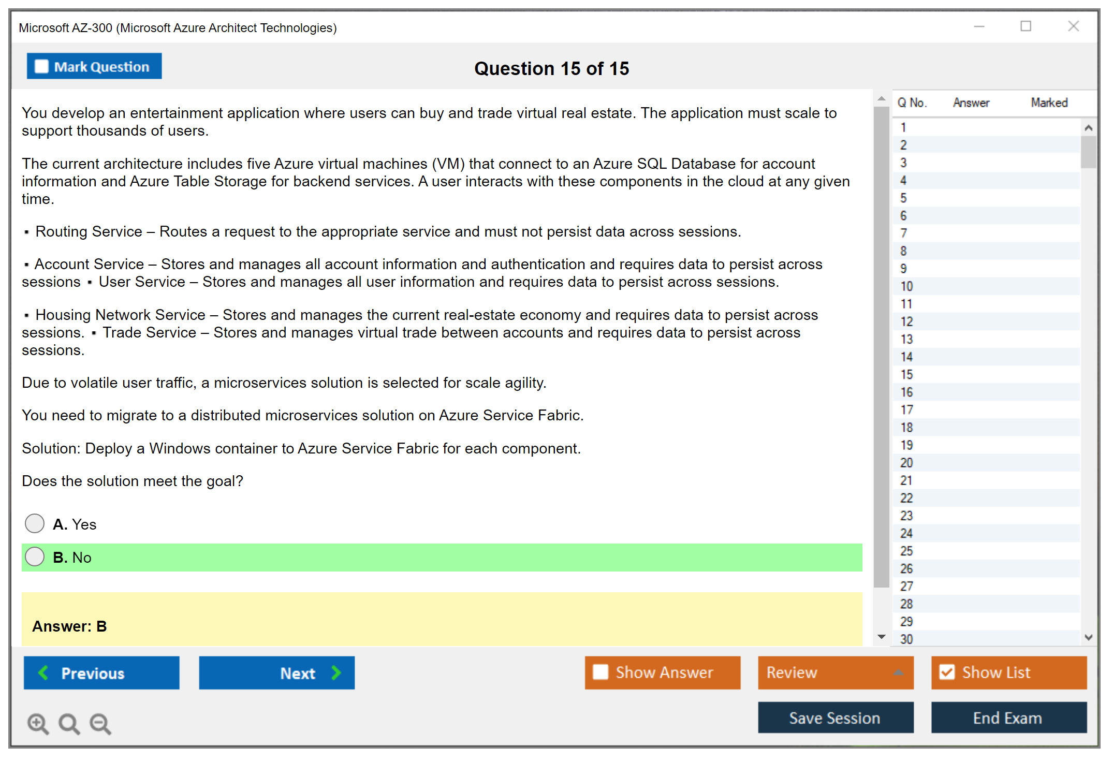Maximize the exam window
This screenshot has height=761, width=1113.
(x=1026, y=26)
